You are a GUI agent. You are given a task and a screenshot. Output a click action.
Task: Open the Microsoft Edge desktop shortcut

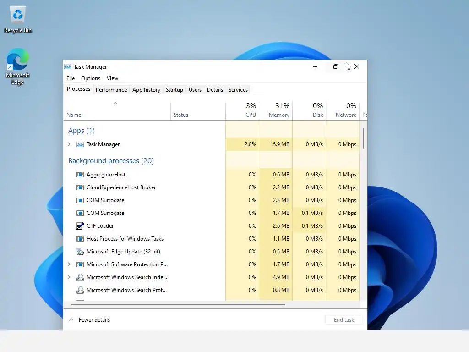point(18,66)
